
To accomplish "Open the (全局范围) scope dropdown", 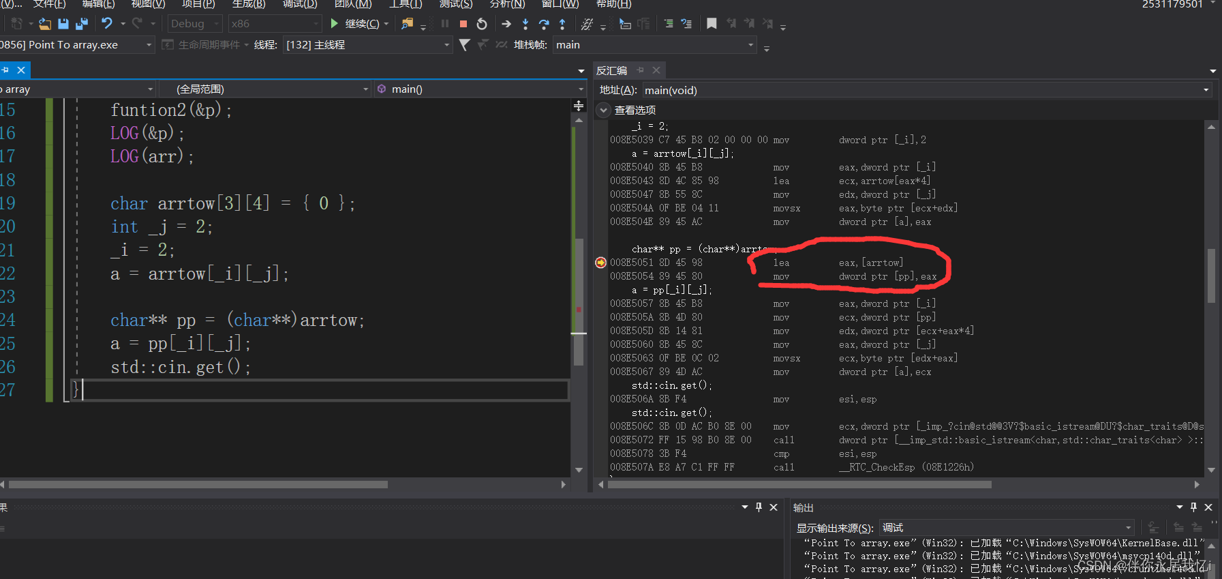I will point(264,89).
